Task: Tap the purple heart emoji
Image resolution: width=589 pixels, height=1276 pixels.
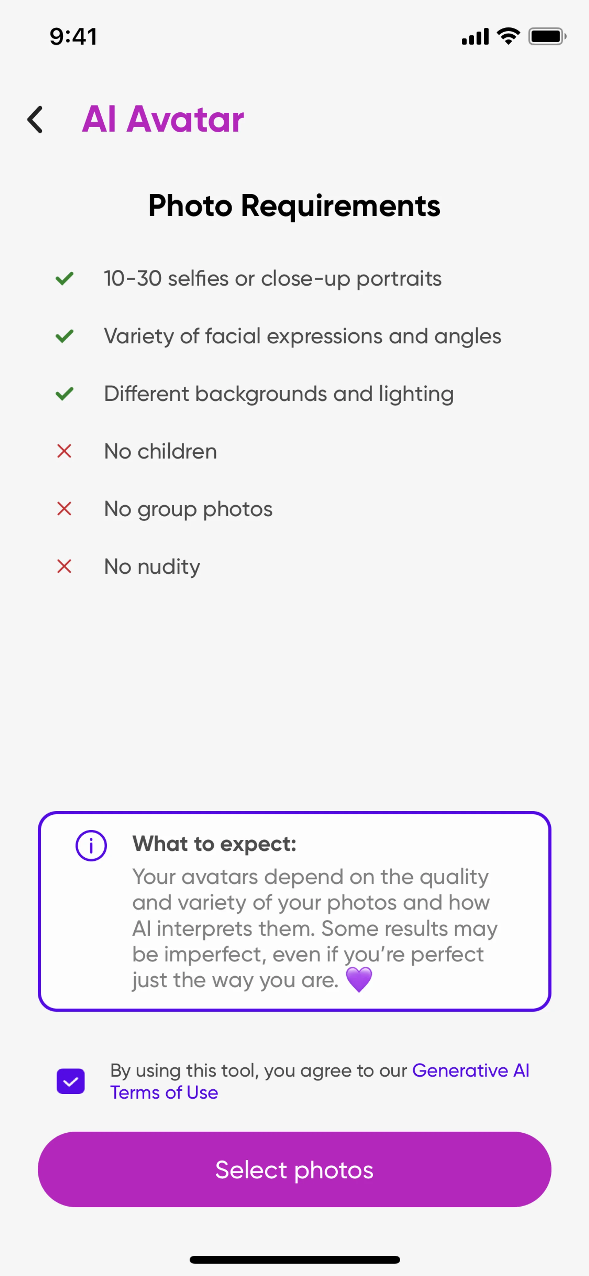Action: coord(359,980)
